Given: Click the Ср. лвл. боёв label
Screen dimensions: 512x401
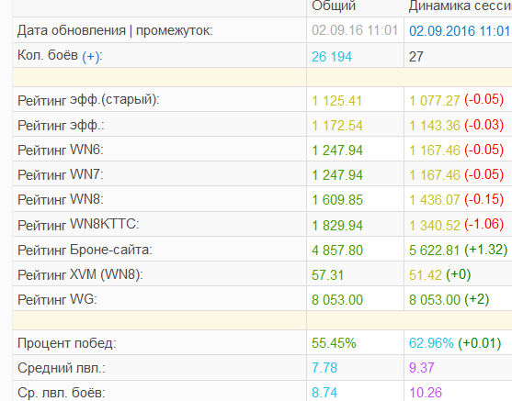Looking at the screenshot, I should tap(62, 393).
